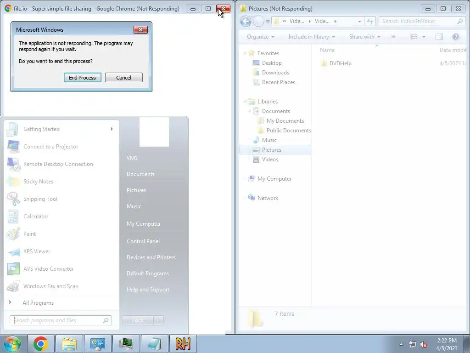Click the XPS Viewer icon
Viewport: 470px width, 353px height.
(x=13, y=251)
